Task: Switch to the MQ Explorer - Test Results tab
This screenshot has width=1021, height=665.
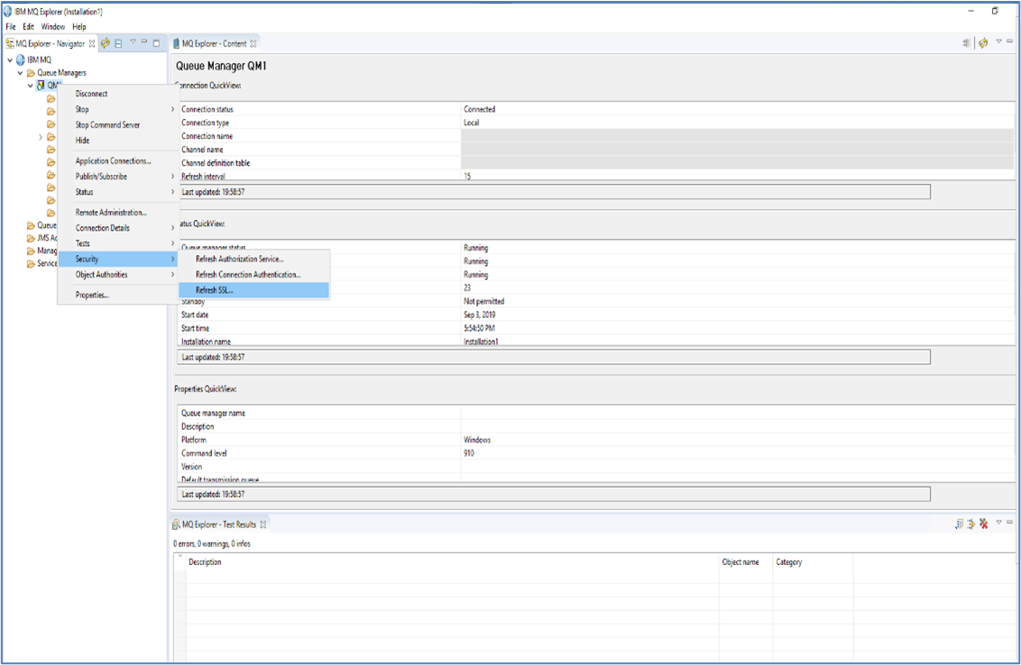Action: (x=219, y=524)
